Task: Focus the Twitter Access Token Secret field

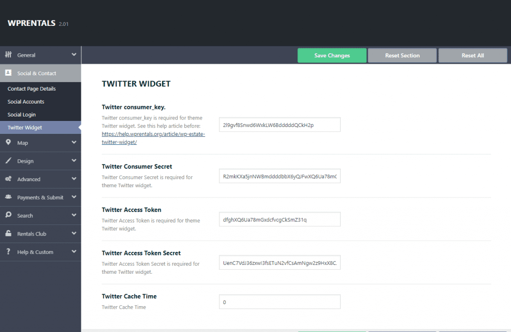Action: (x=279, y=263)
